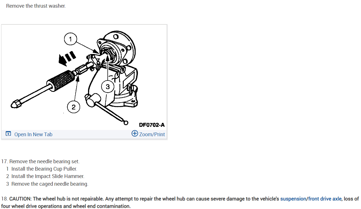Image resolution: width=361 pixels, height=209 pixels.
Task: Click the 'Remove the thrust washer' text
Action: coord(36,6)
